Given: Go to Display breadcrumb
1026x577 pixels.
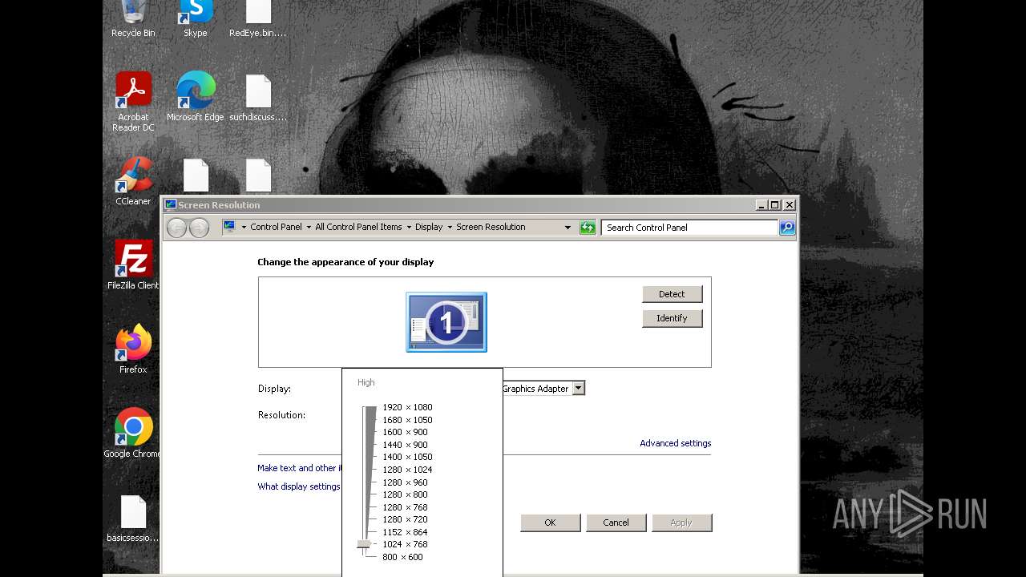Looking at the screenshot, I should (x=429, y=228).
